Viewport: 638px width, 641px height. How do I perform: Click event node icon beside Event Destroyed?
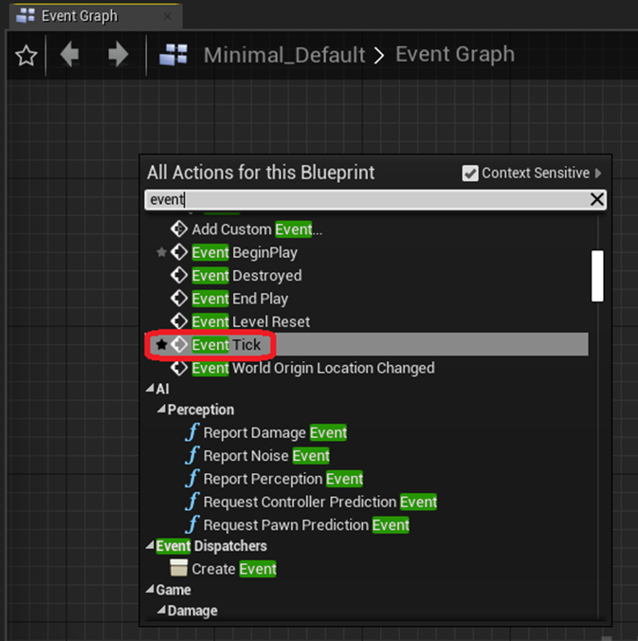click(x=179, y=276)
